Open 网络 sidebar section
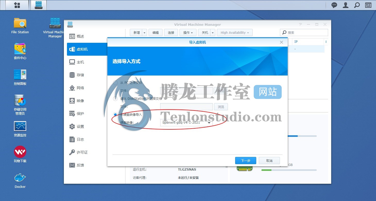The image size is (376, 201). tap(87, 88)
